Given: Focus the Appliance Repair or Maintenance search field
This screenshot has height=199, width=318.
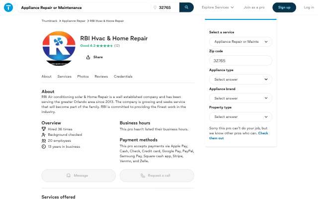Looking at the screenshot, I should pos(85,7).
